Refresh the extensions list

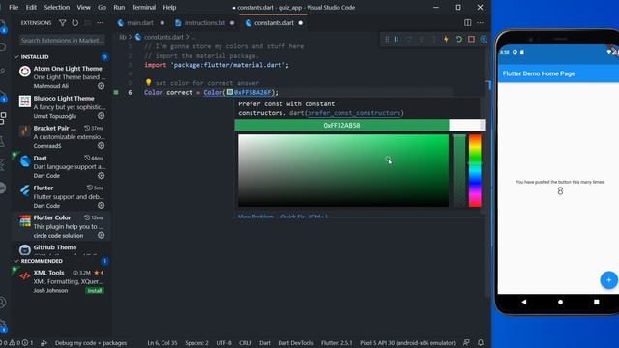click(75, 23)
